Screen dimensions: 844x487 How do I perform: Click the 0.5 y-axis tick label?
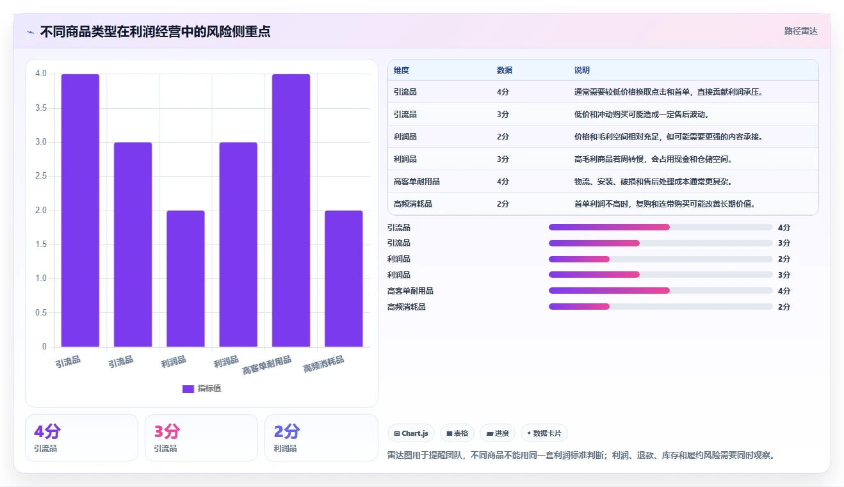click(41, 312)
